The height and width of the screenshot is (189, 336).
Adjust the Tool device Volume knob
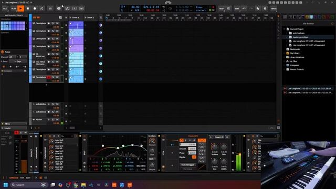pyautogui.click(x=214, y=147)
